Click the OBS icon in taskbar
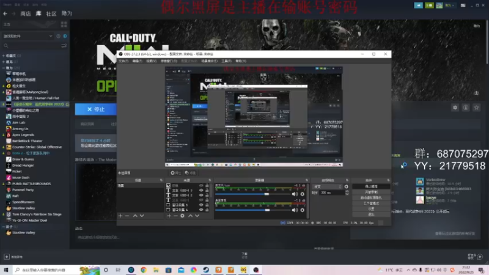The height and width of the screenshot is (275, 489). pos(256,270)
